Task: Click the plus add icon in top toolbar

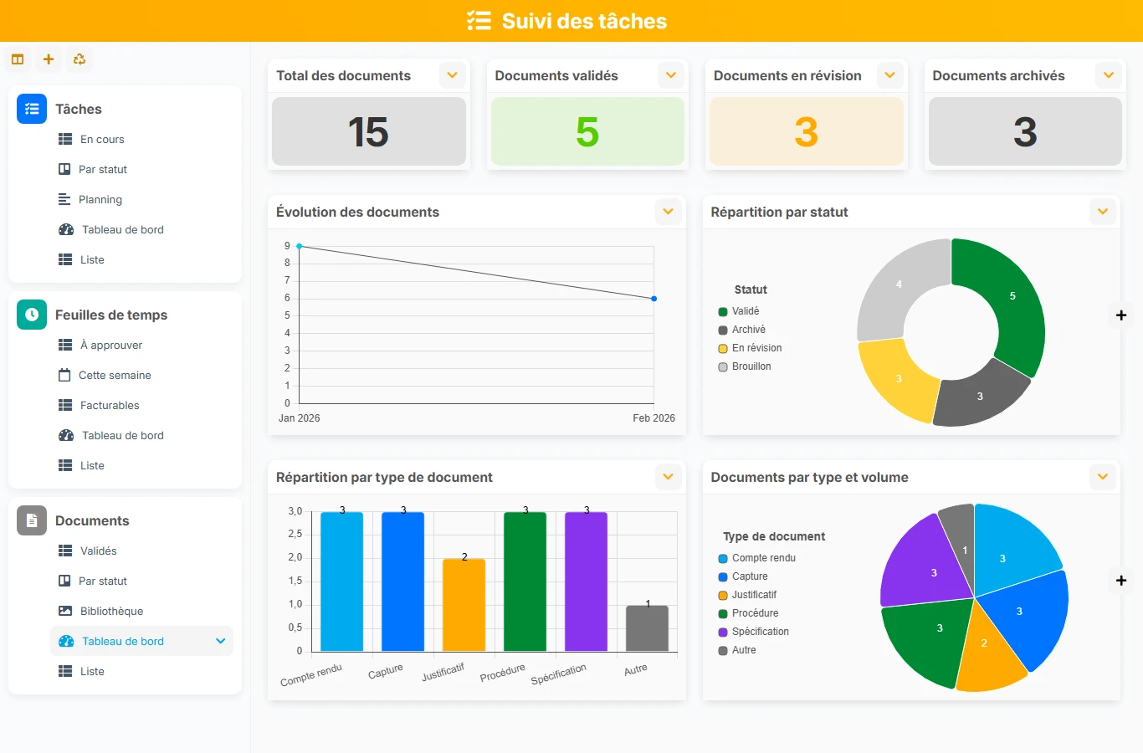Action: (49, 59)
